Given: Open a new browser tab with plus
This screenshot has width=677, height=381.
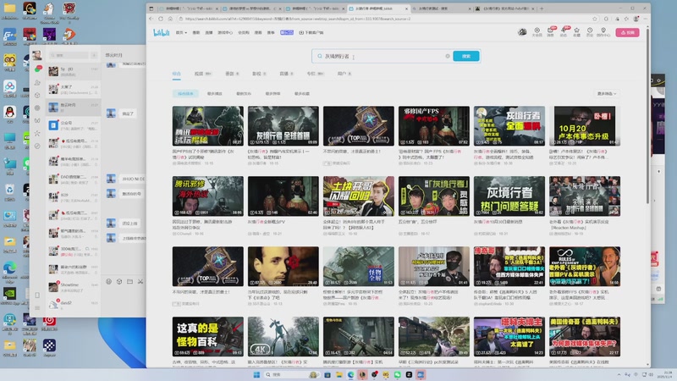Looking at the screenshot, I should click(542, 8).
